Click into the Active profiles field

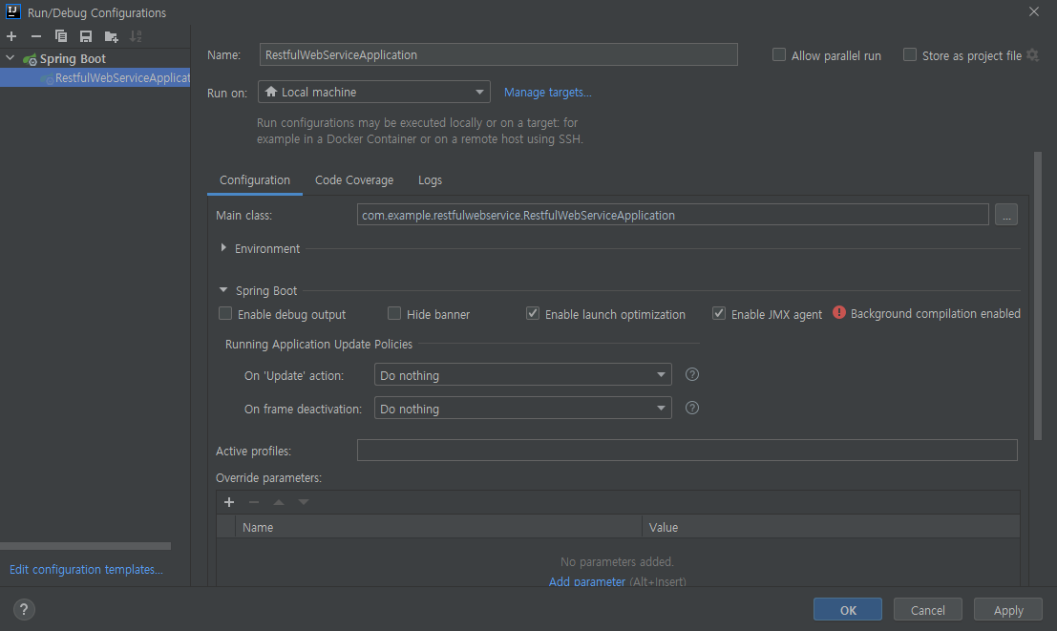687,451
